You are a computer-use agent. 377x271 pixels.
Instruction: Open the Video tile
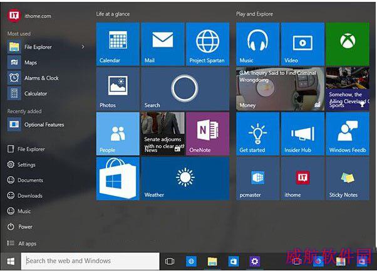(302, 44)
